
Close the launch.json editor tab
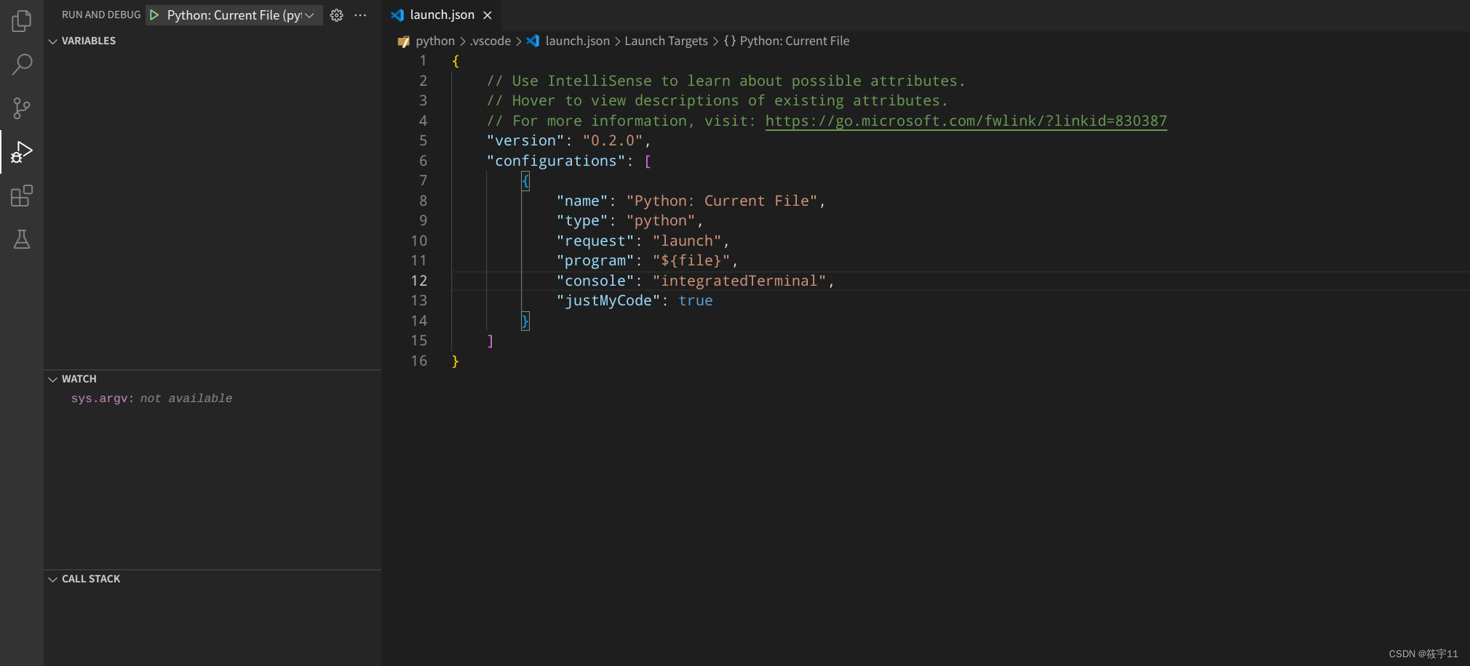[x=488, y=15]
